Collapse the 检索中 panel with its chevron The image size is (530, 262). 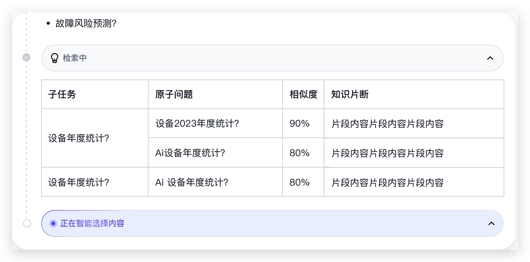click(x=490, y=58)
